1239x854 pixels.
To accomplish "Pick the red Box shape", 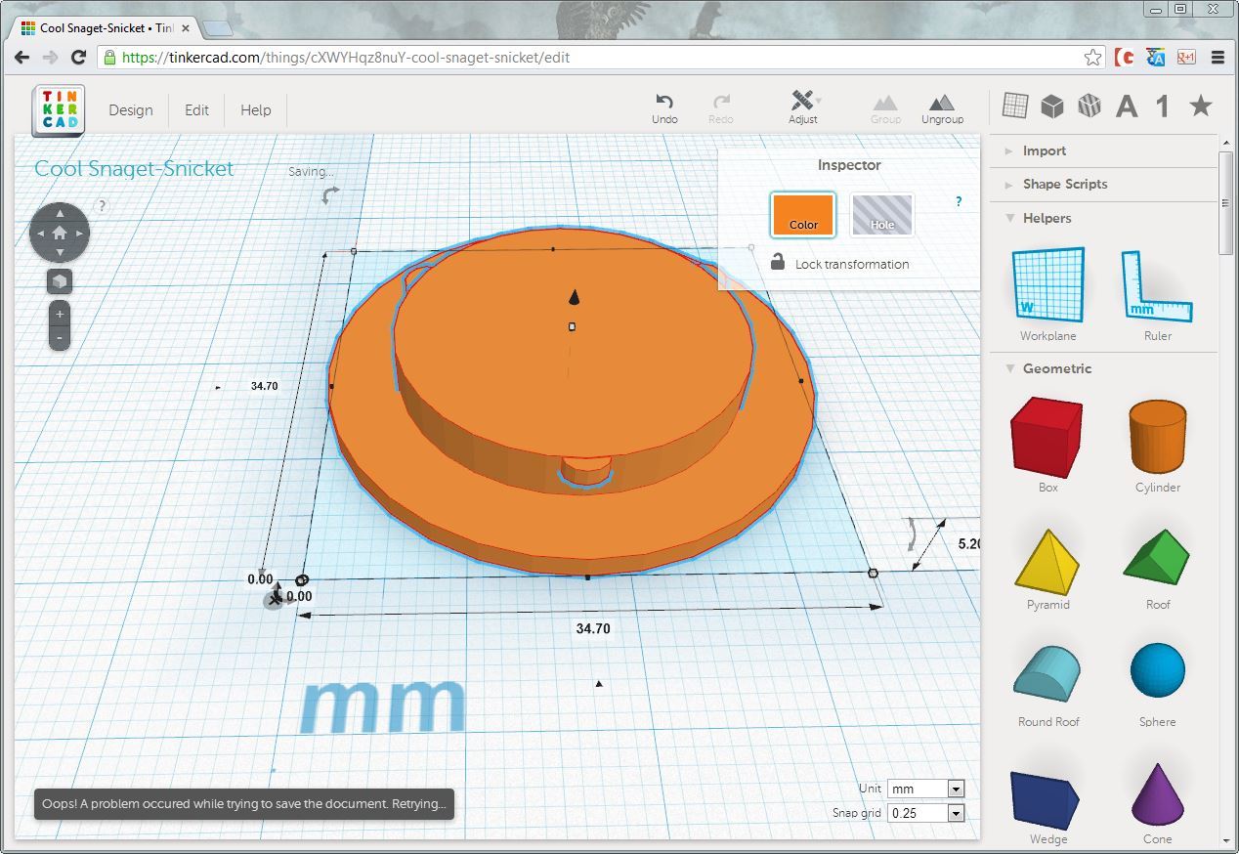I will [1047, 437].
